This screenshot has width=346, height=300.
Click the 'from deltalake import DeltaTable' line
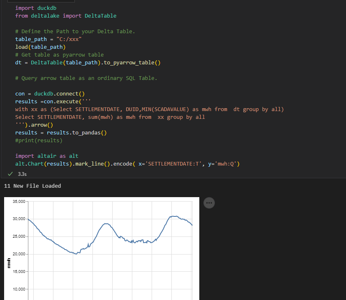[66, 16]
